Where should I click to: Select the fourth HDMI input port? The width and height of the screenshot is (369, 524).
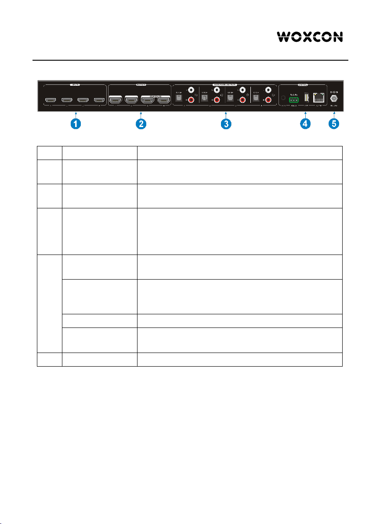[99, 100]
